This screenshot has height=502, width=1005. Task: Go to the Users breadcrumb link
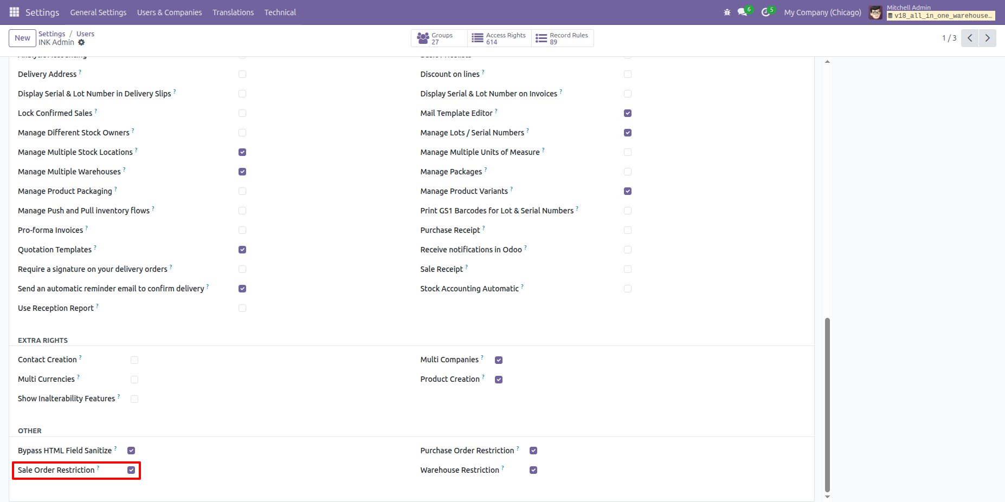(85, 34)
